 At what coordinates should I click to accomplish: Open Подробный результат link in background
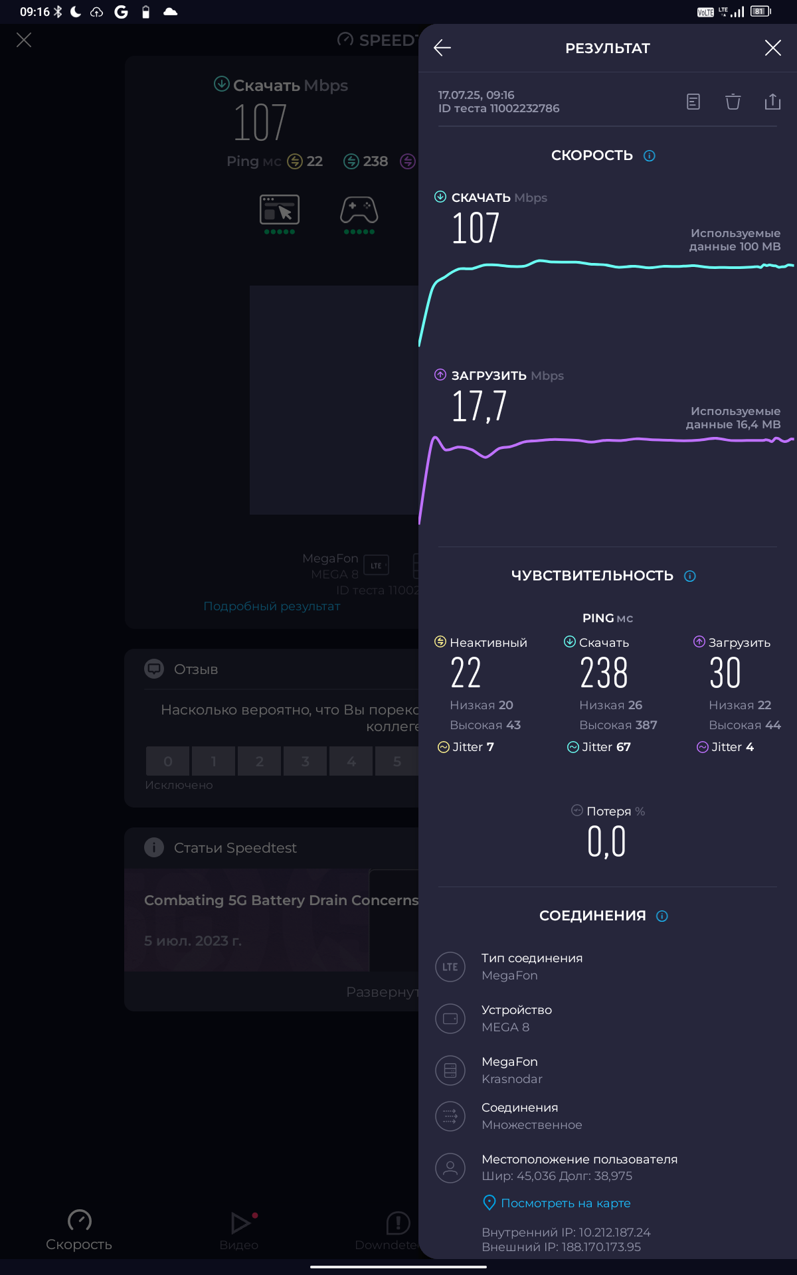click(x=272, y=606)
